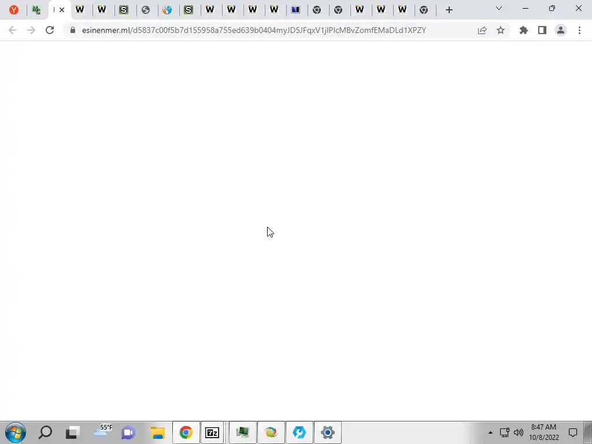
Task: Open a new tab with the plus button
Action: [x=449, y=10]
